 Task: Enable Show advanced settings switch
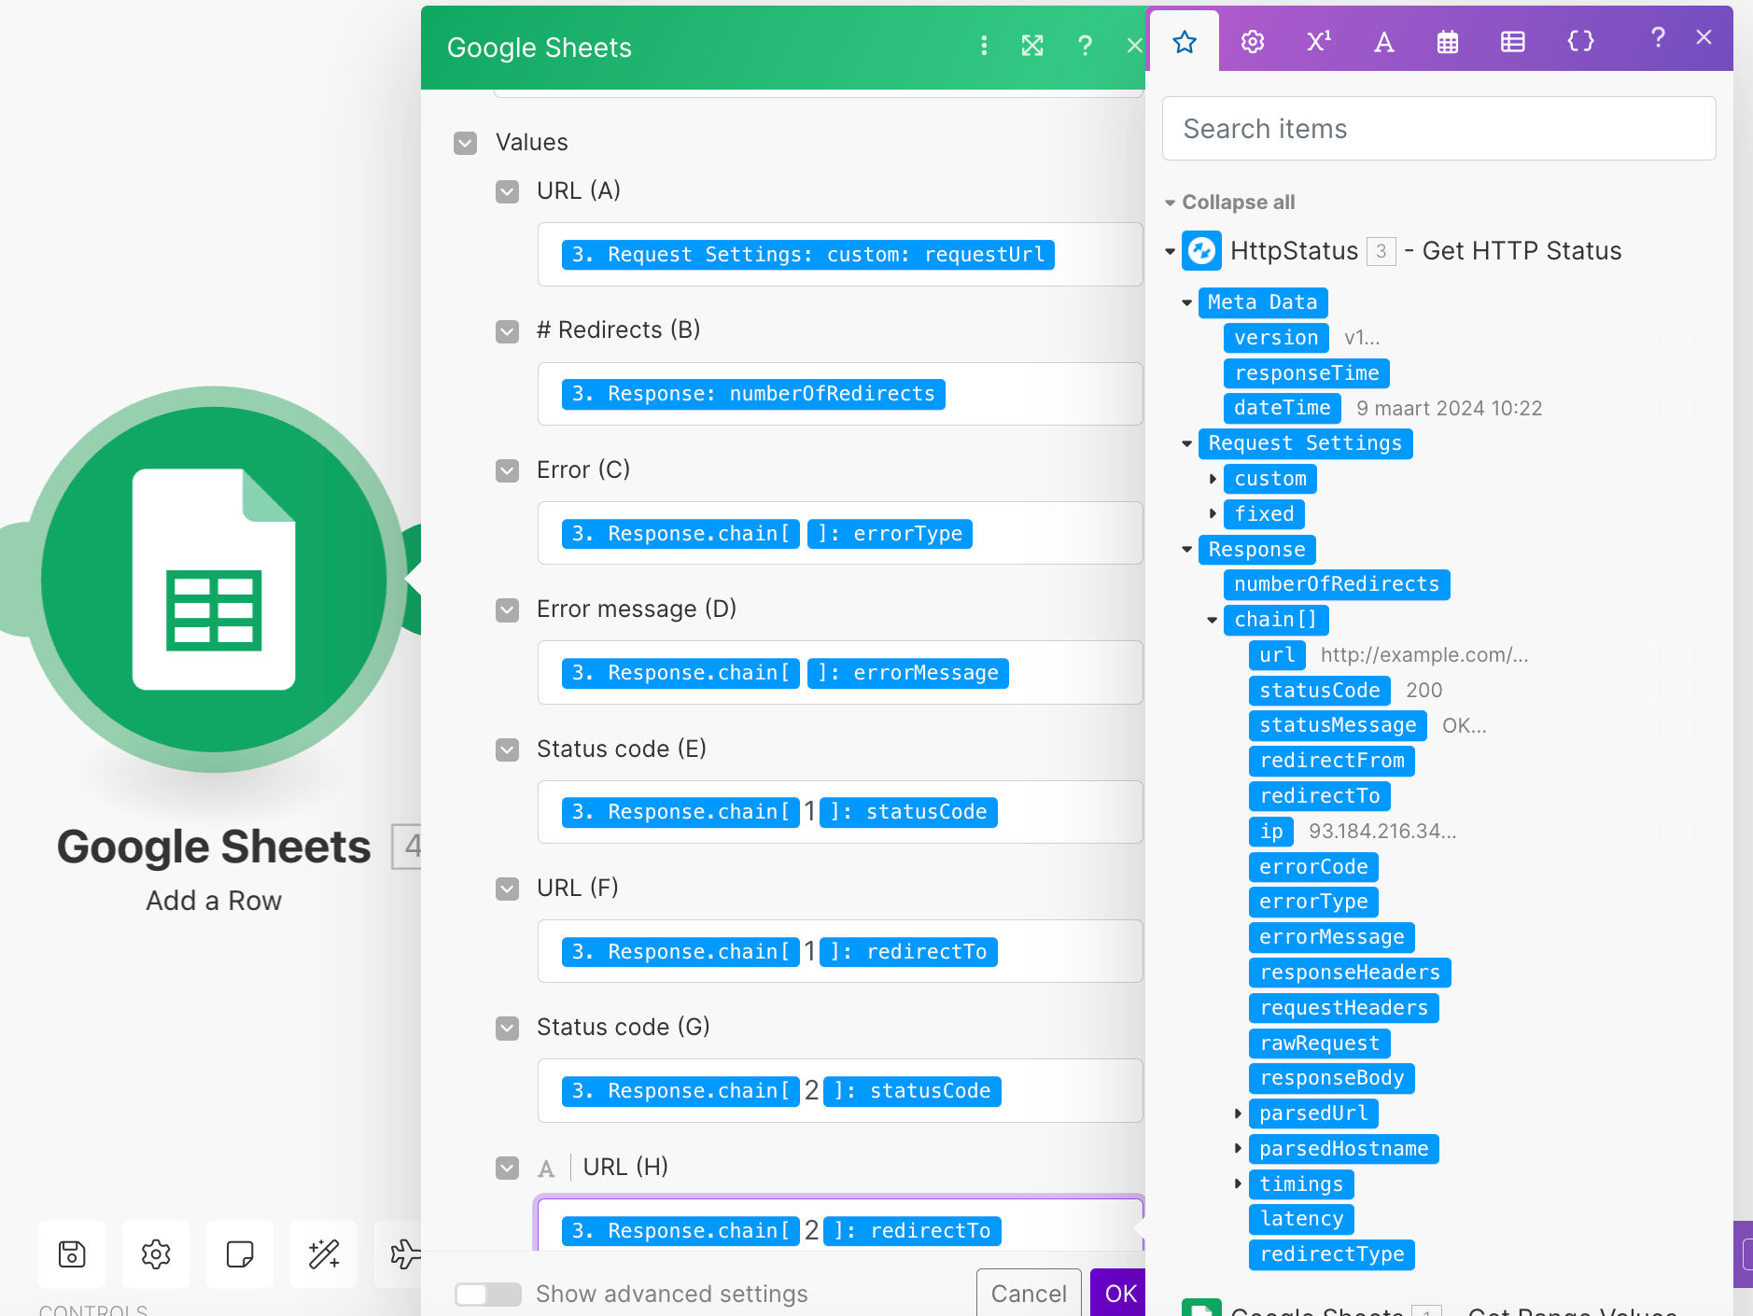pyautogui.click(x=487, y=1294)
